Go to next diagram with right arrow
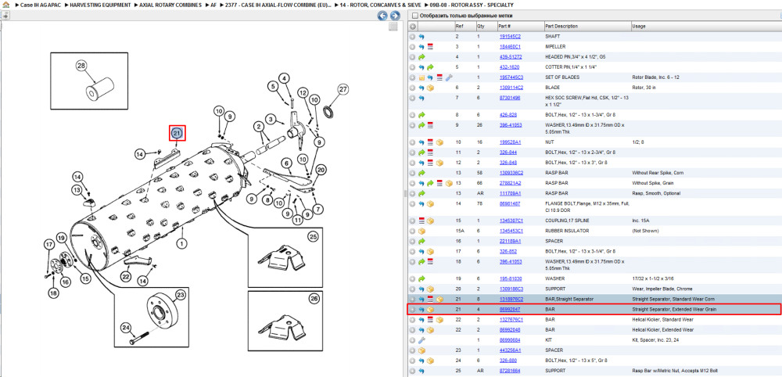This screenshot has height=377, width=782. [x=394, y=16]
